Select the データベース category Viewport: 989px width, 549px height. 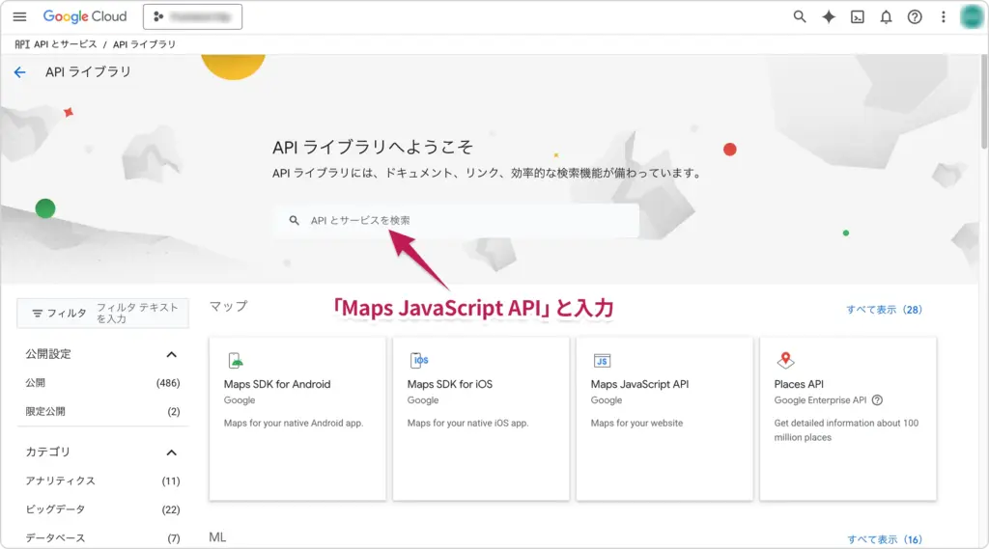(x=102, y=537)
